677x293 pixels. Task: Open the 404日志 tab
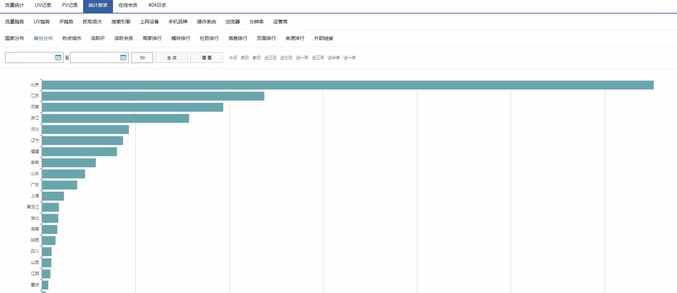click(157, 5)
